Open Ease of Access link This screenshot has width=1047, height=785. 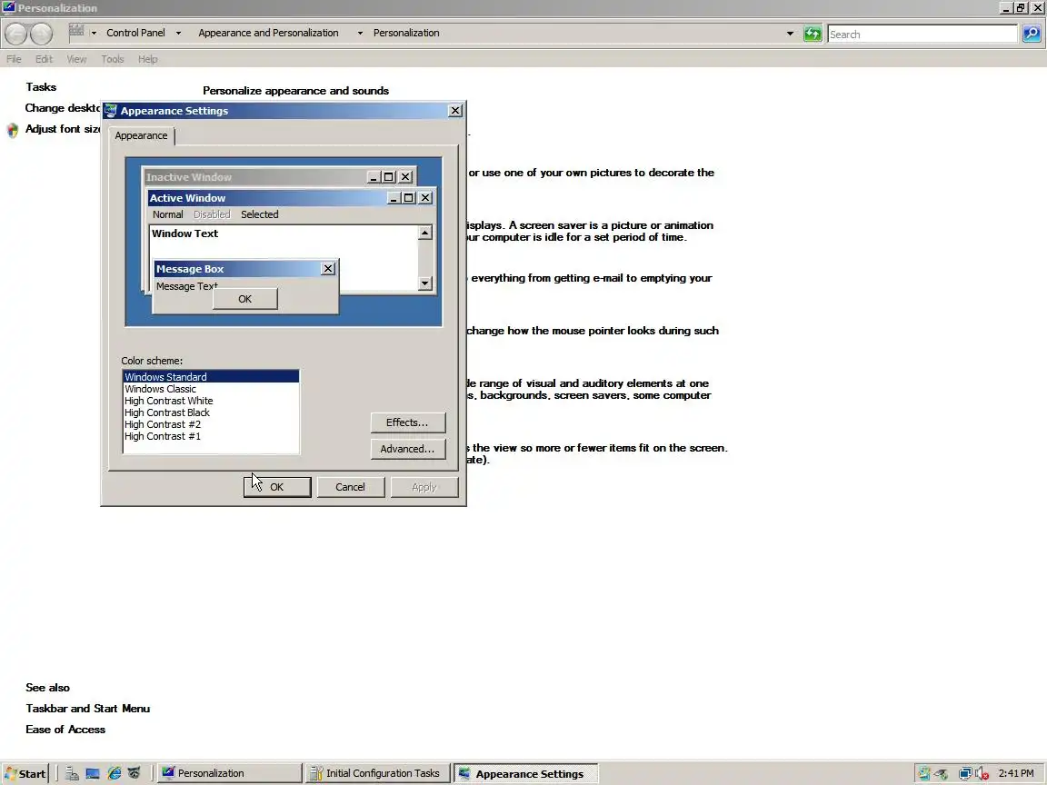65,730
